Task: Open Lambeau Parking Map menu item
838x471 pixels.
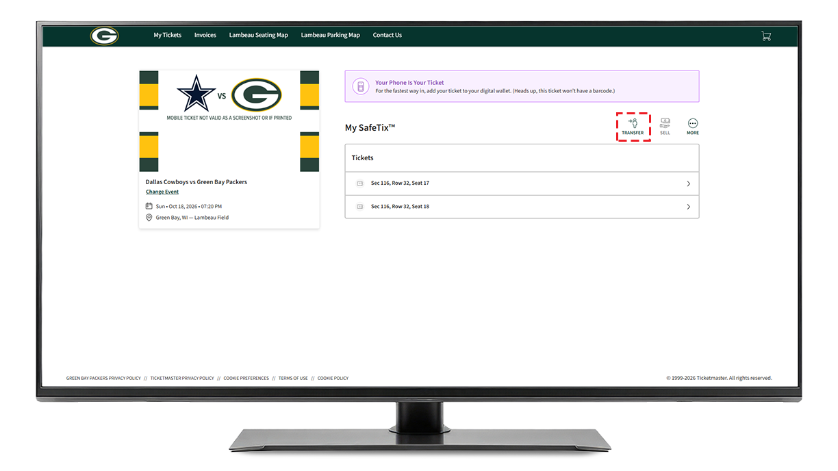Action: click(331, 36)
